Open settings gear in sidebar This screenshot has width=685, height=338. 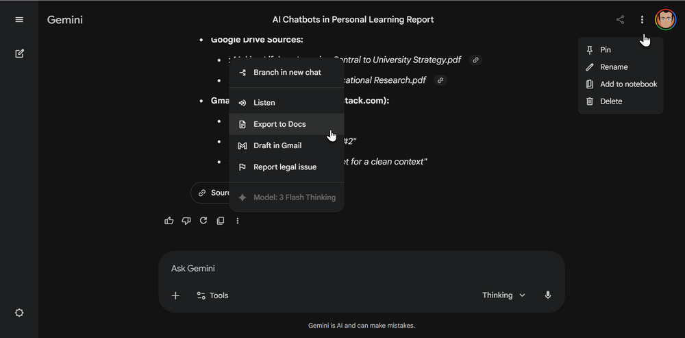[19, 313]
